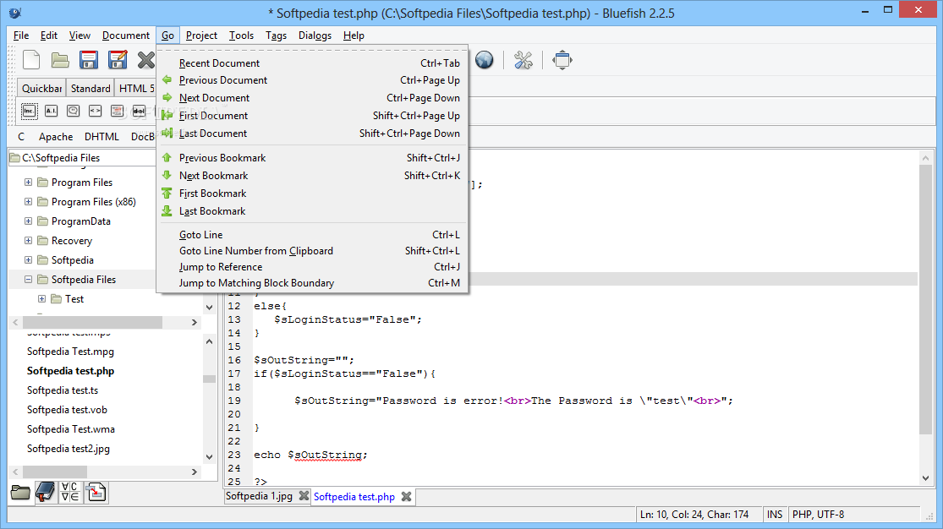The width and height of the screenshot is (943, 529).
Task: Open preferences with the tools icon
Action: (524, 60)
